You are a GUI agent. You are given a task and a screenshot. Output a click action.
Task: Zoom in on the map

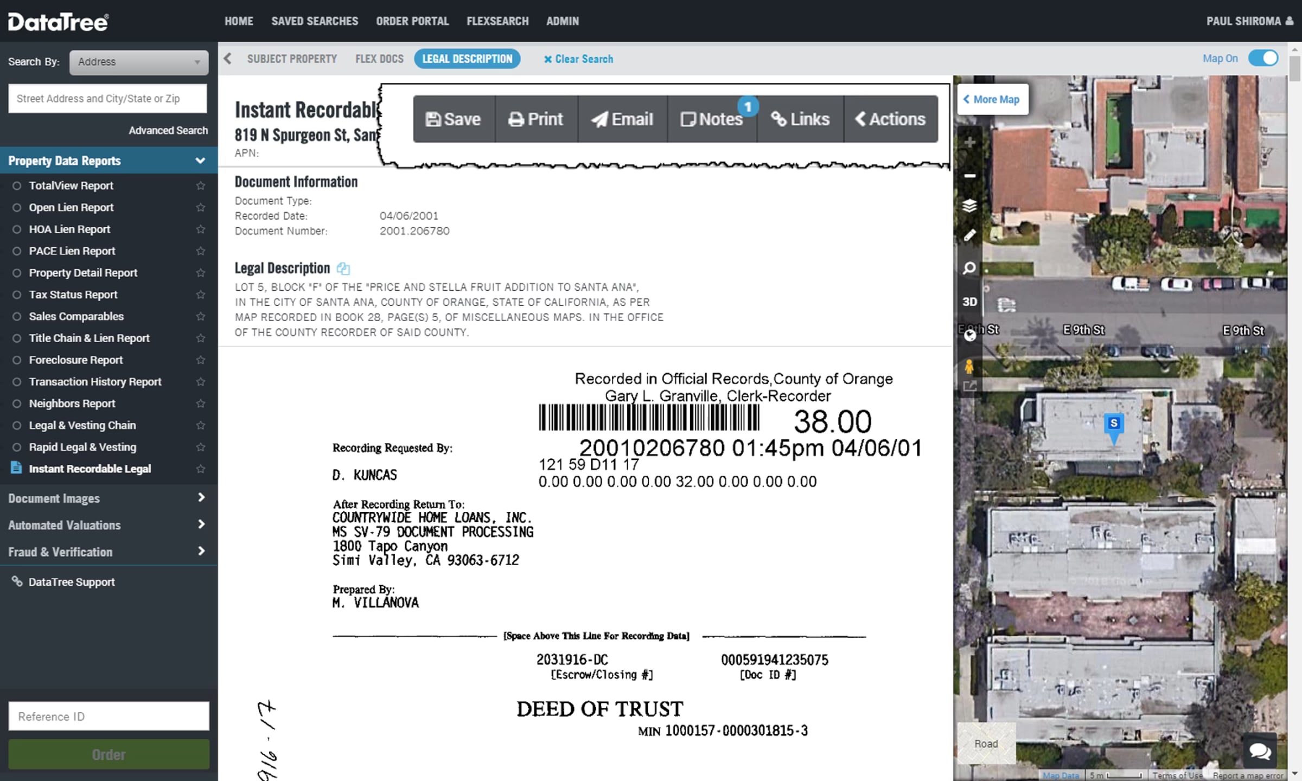click(x=969, y=143)
